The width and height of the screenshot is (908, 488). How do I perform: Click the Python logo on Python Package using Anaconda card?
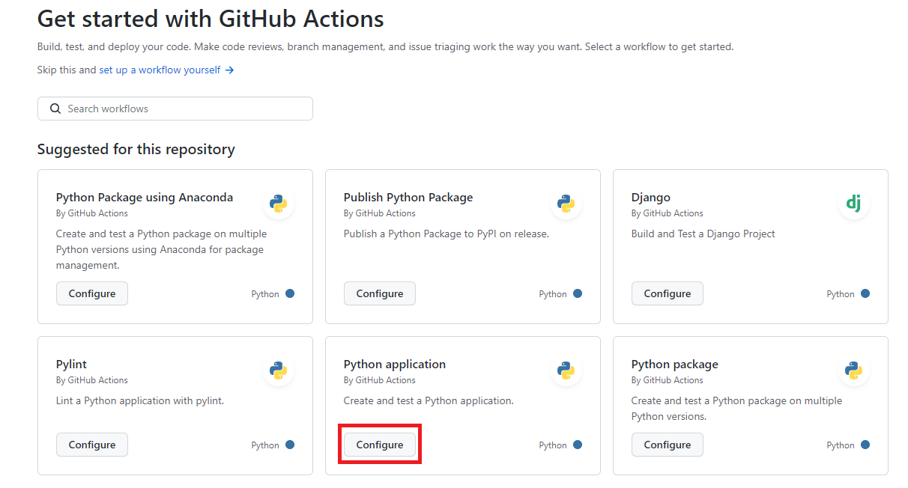click(279, 203)
